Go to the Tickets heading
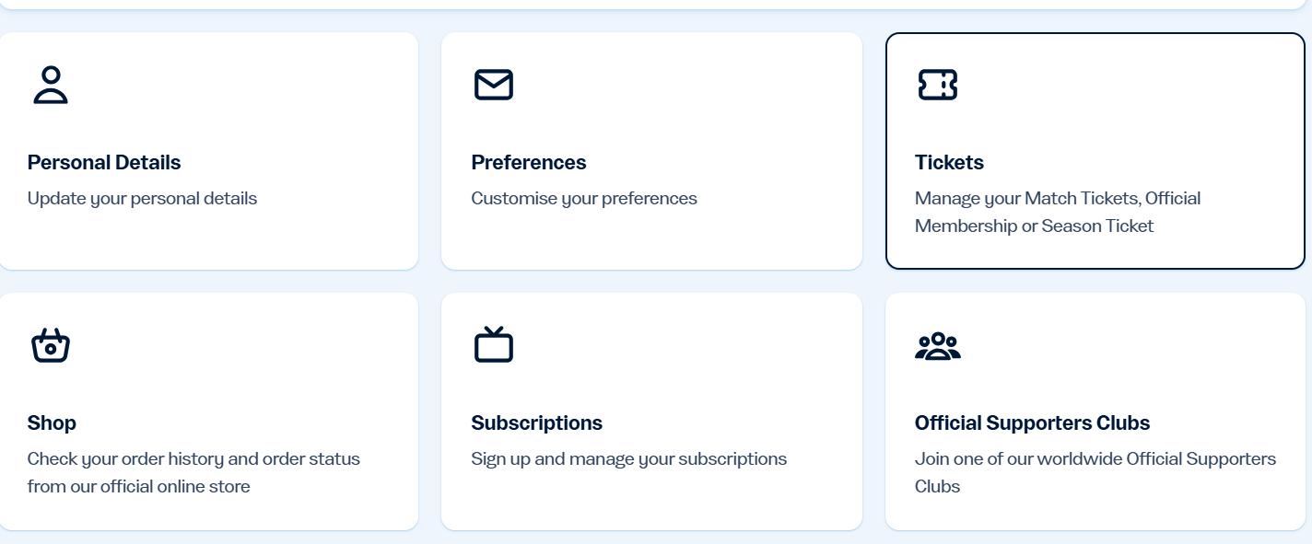 tap(949, 163)
